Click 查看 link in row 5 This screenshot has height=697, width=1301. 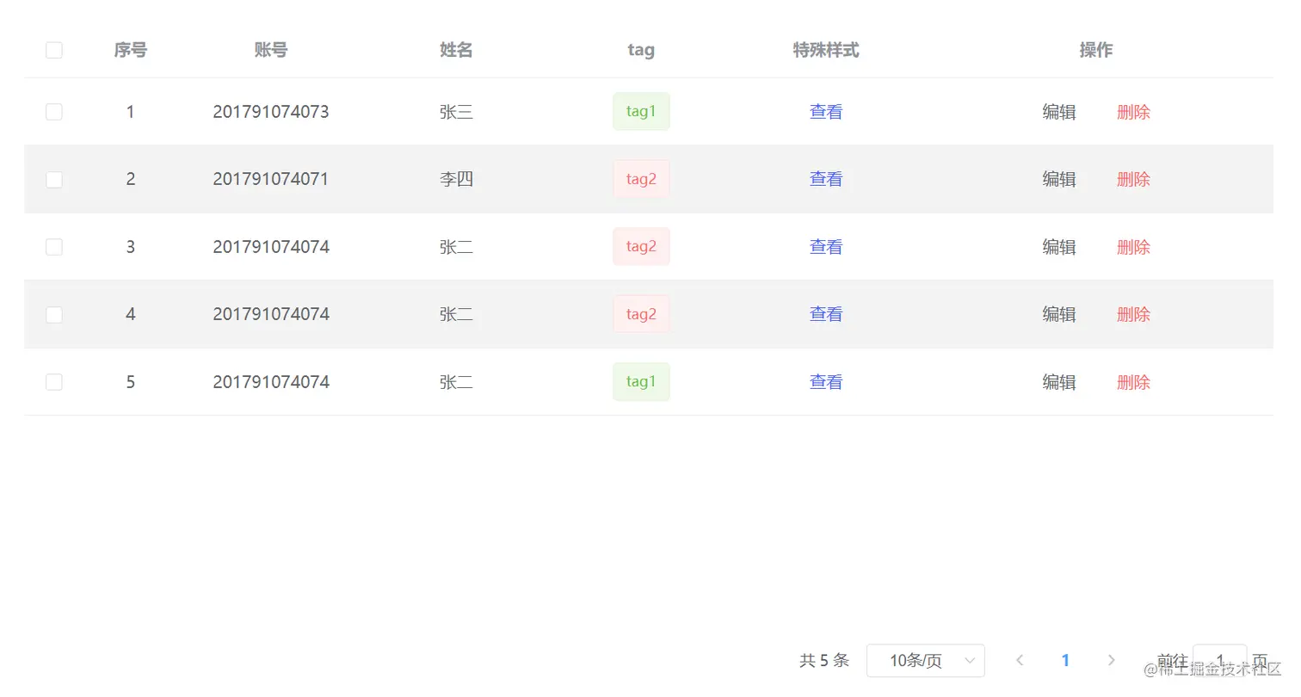click(826, 382)
